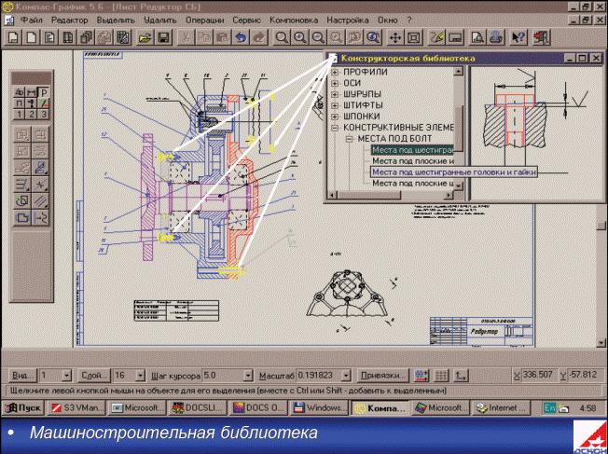Screen dimensions: 608x454
Task: Zoom out with the minus magnifier
Action: [318, 37]
